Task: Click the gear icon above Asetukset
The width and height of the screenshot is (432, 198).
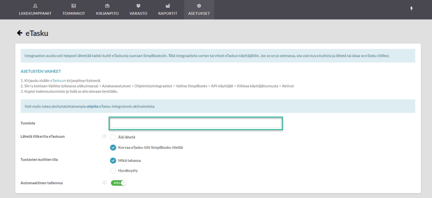Action: (199, 6)
